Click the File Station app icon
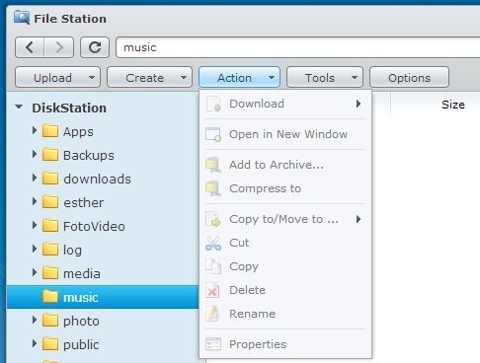Image resolution: width=480 pixels, height=363 pixels. 22,18
